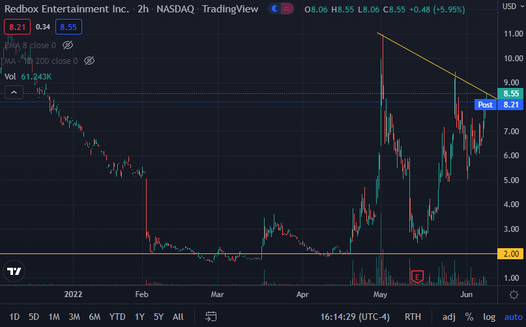This screenshot has width=526, height=327.
Task: Click the blue 8.55 buy price box
Action: [68, 27]
